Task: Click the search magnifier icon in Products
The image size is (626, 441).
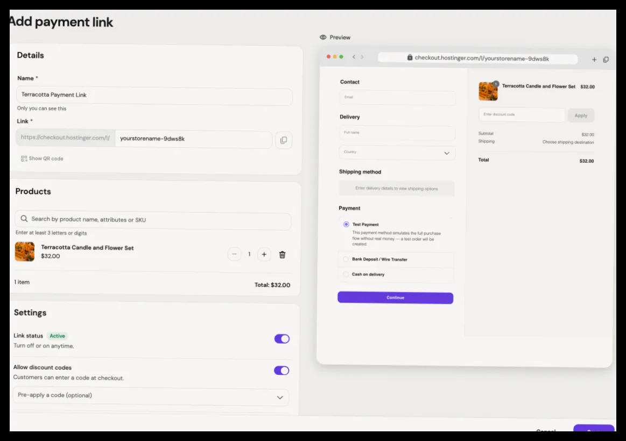Action: coord(24,219)
